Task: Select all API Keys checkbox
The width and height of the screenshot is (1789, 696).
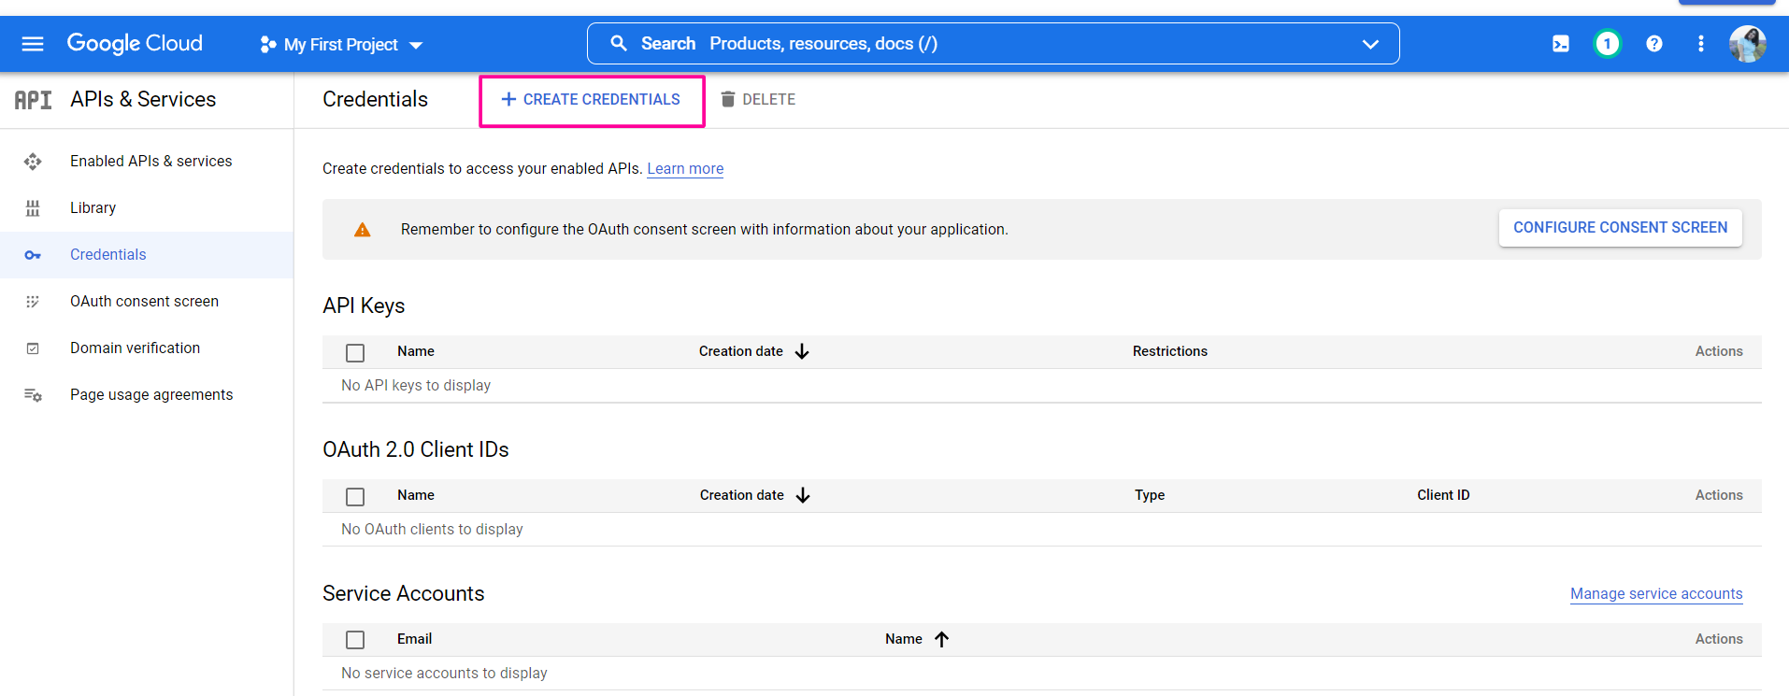Action: coord(355,352)
